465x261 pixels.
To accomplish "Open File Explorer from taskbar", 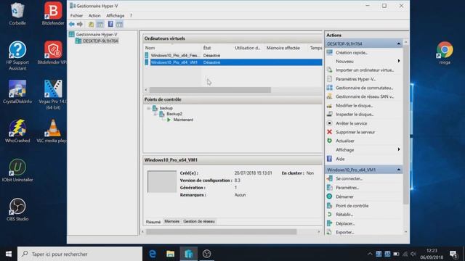I will [171, 254].
